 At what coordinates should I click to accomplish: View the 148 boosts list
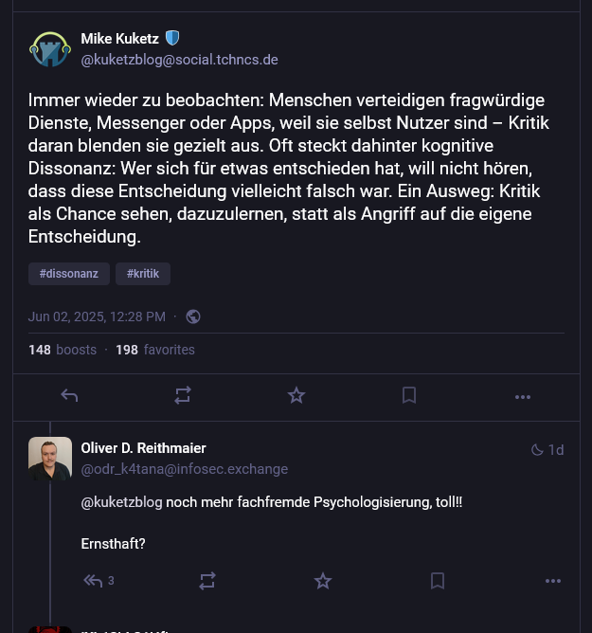click(x=63, y=350)
